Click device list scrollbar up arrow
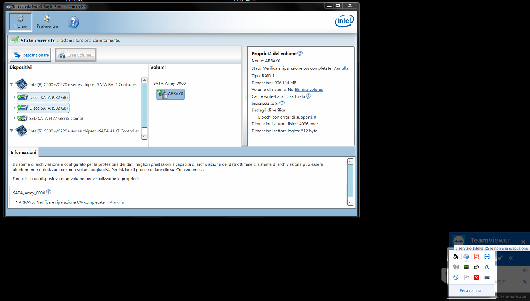The image size is (530, 301). click(144, 80)
